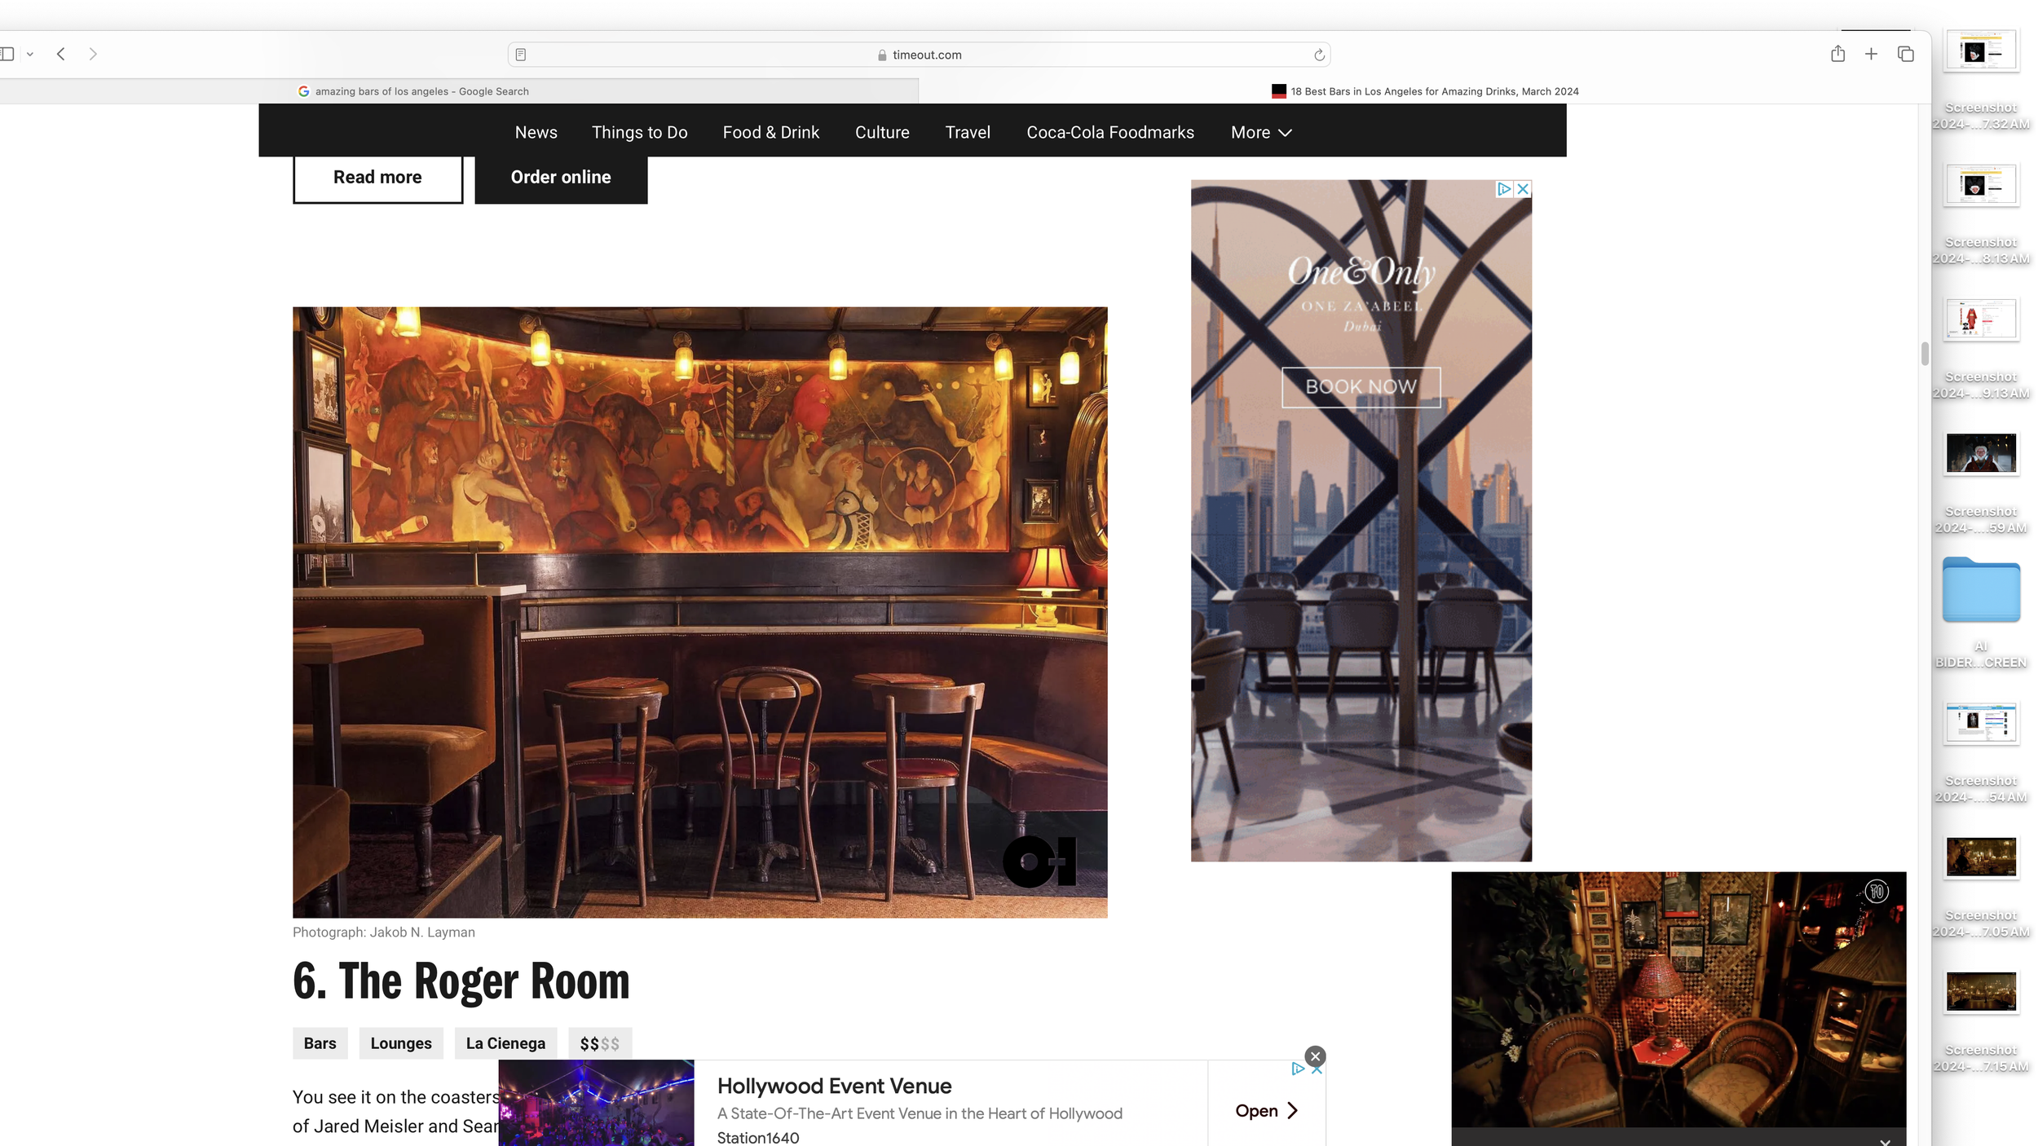Reload the timeout.com page
Image resolution: width=2038 pixels, height=1146 pixels.
click(1319, 55)
